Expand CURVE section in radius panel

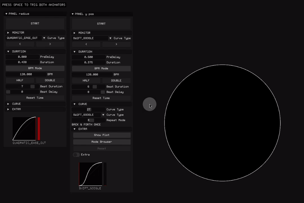click(35, 104)
